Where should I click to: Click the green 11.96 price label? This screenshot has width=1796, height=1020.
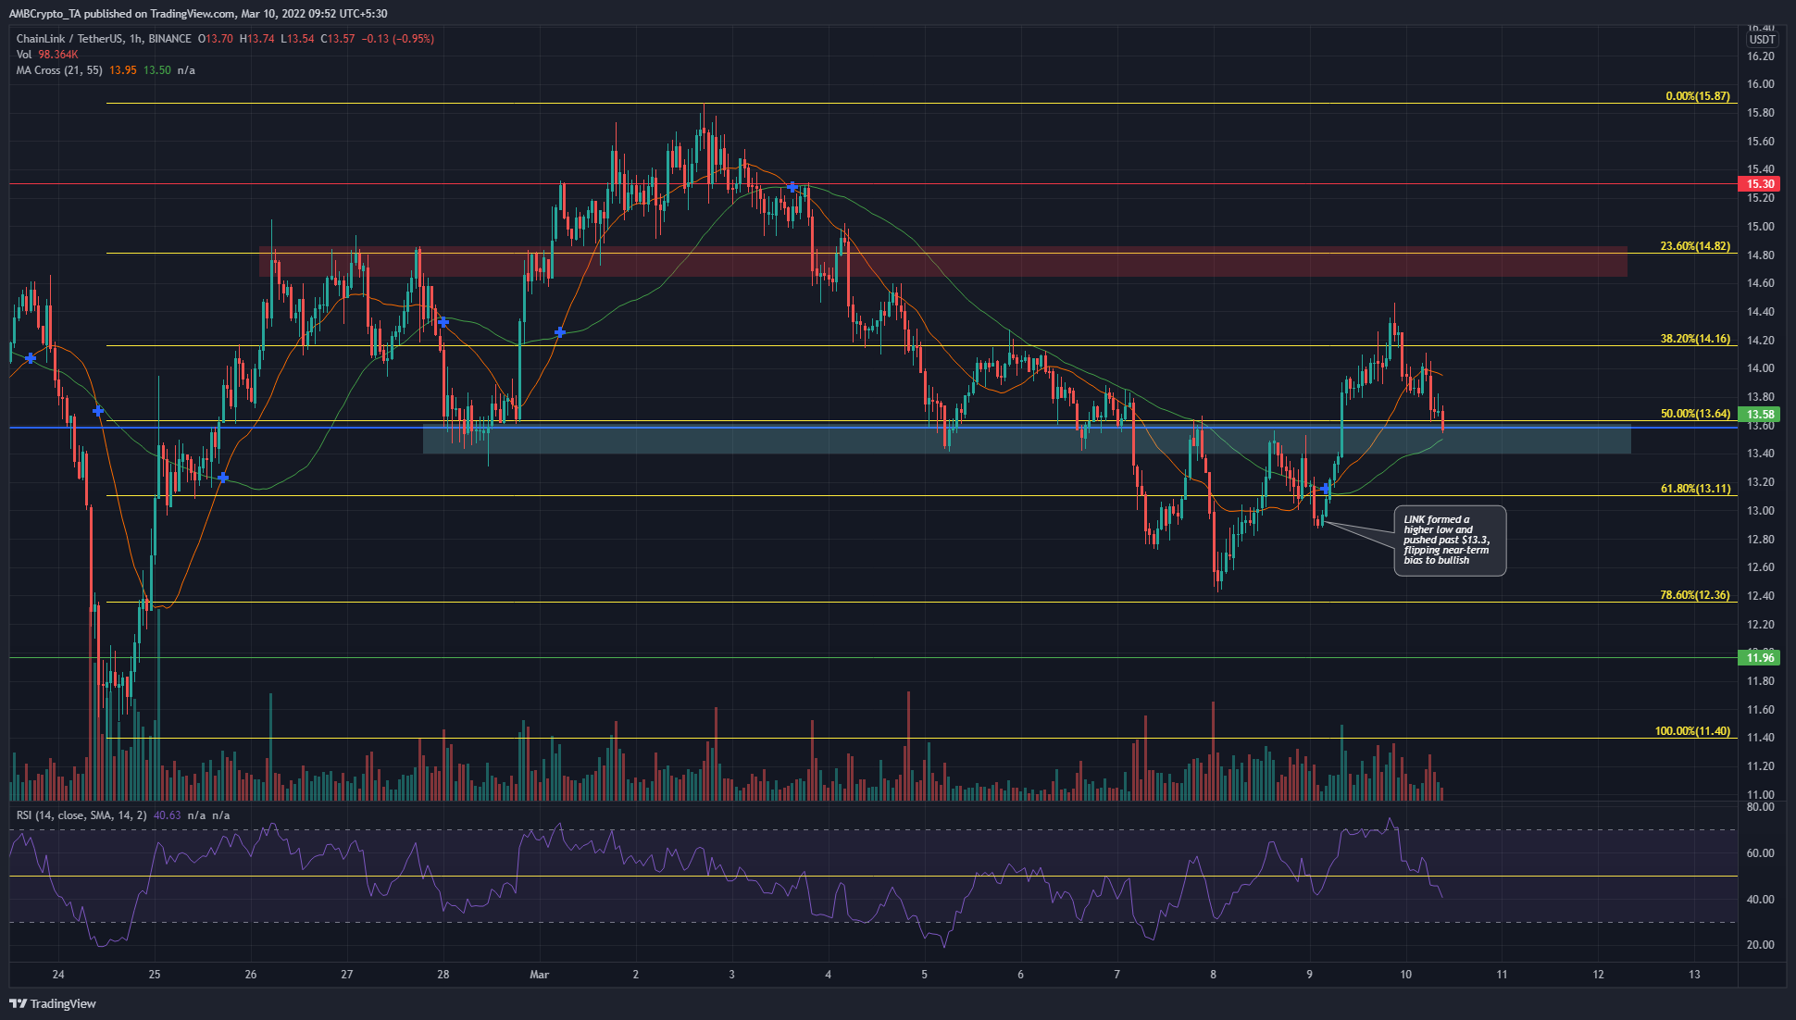click(1761, 658)
